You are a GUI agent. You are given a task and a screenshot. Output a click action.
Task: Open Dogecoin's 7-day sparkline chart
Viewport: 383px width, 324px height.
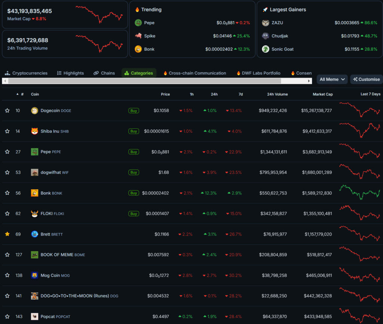[359, 110]
